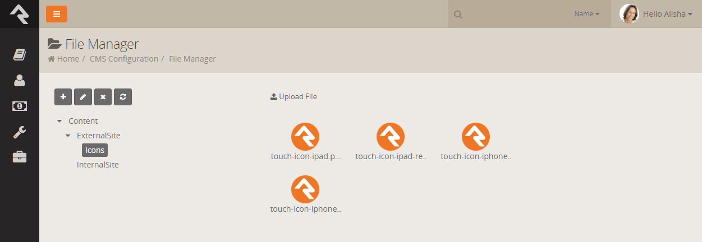Click the rename folder pencil button
702x242 pixels.
point(83,97)
